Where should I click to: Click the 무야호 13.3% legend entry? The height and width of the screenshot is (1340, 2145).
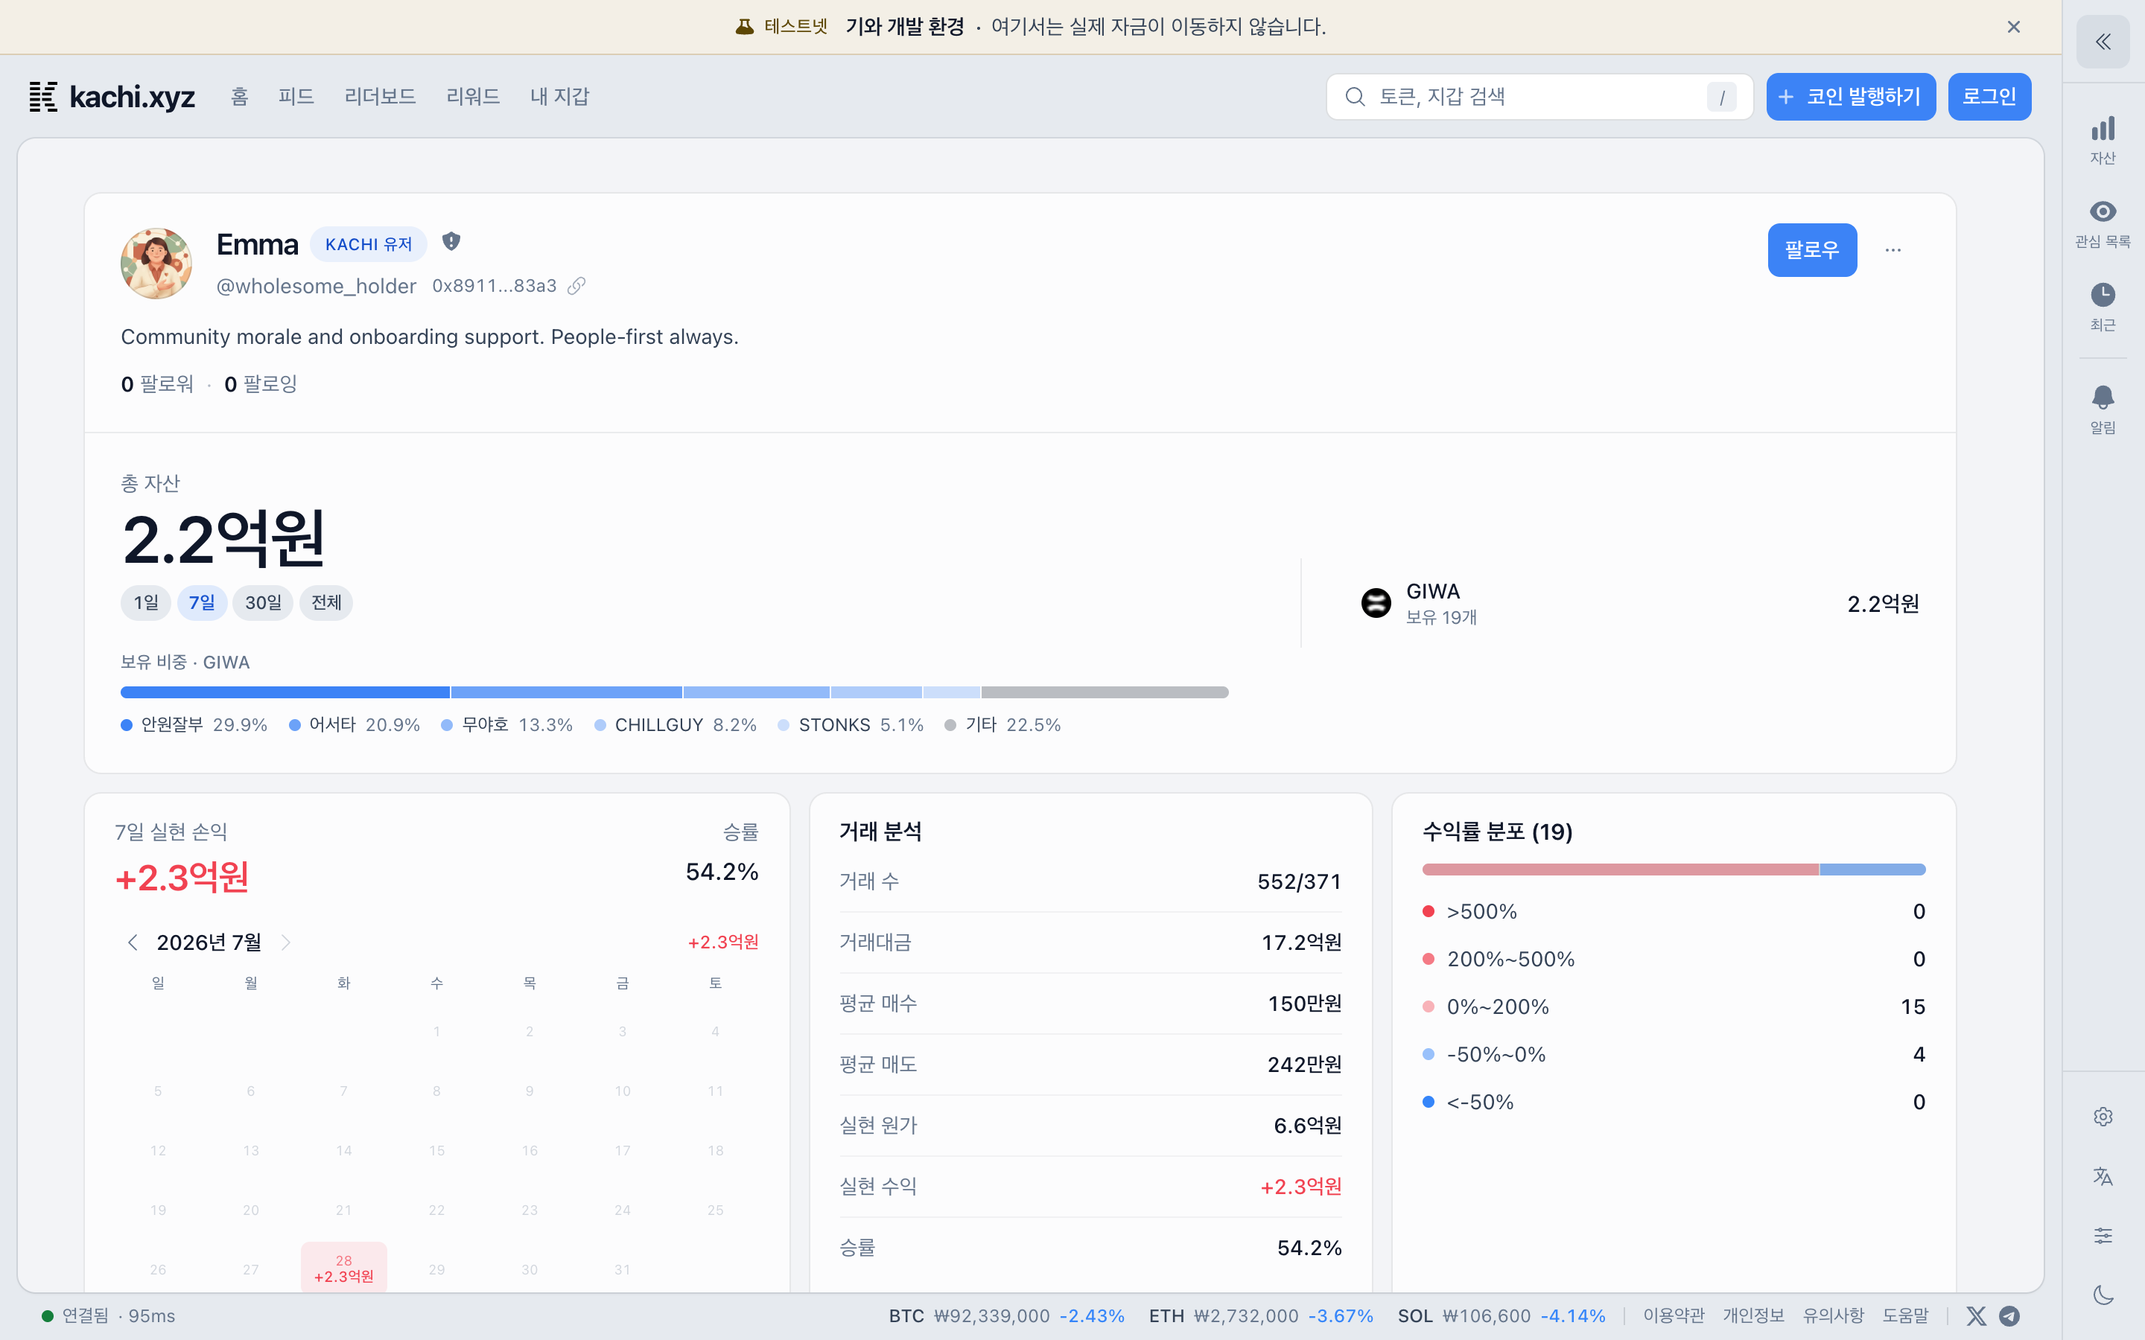click(x=507, y=725)
